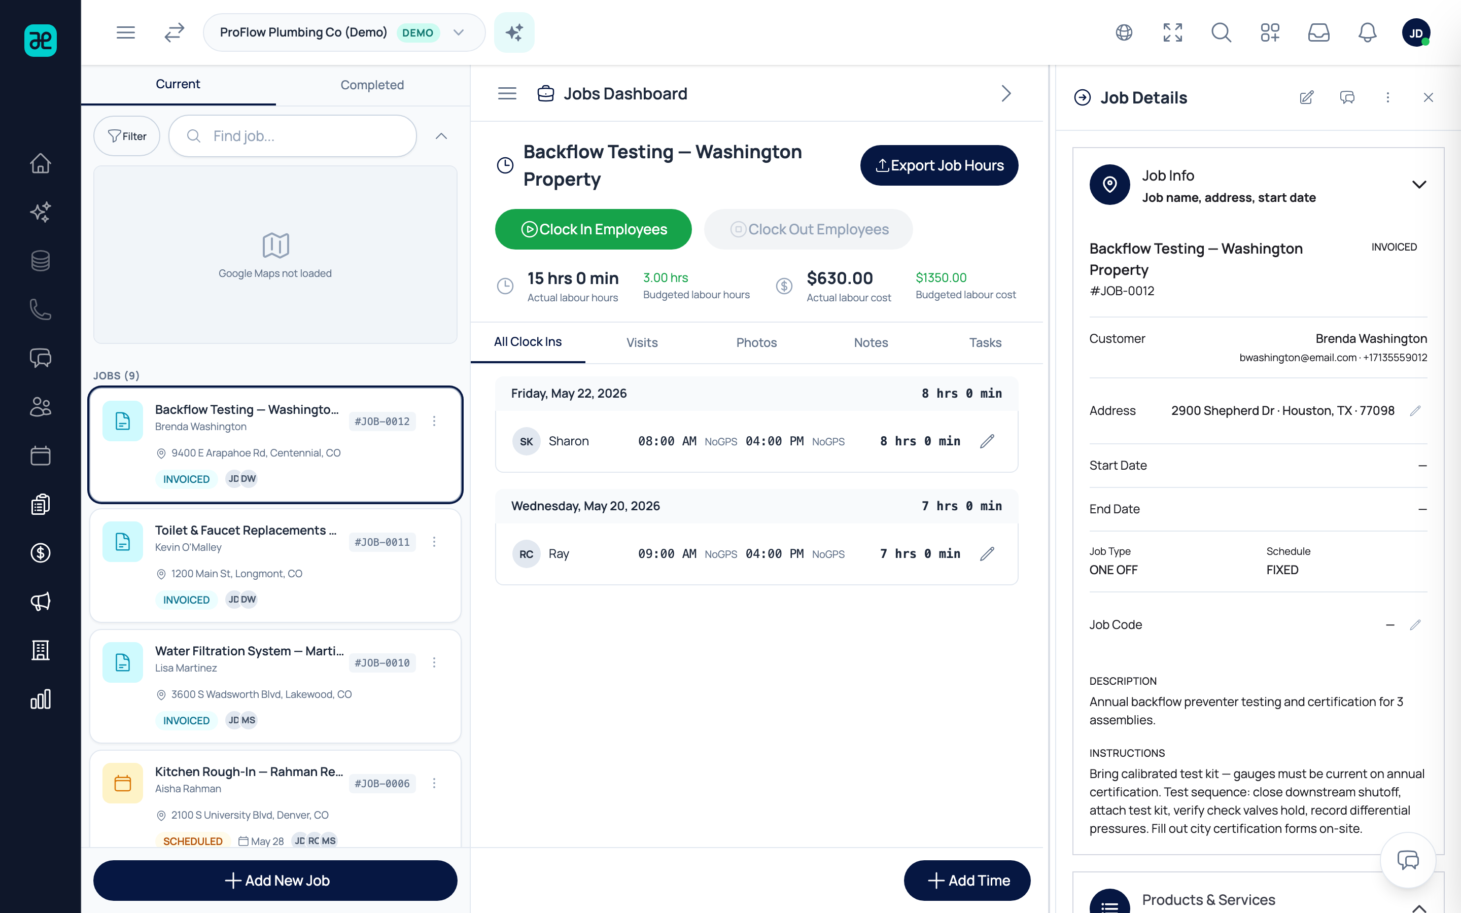Click Export Job Hours button

tap(940, 165)
